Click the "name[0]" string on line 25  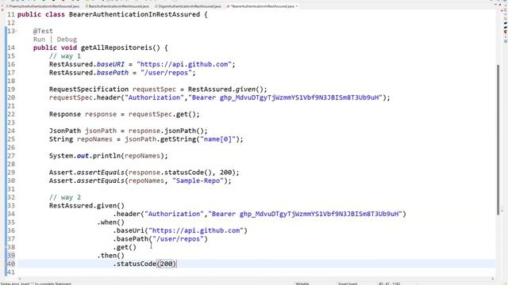coord(218,139)
